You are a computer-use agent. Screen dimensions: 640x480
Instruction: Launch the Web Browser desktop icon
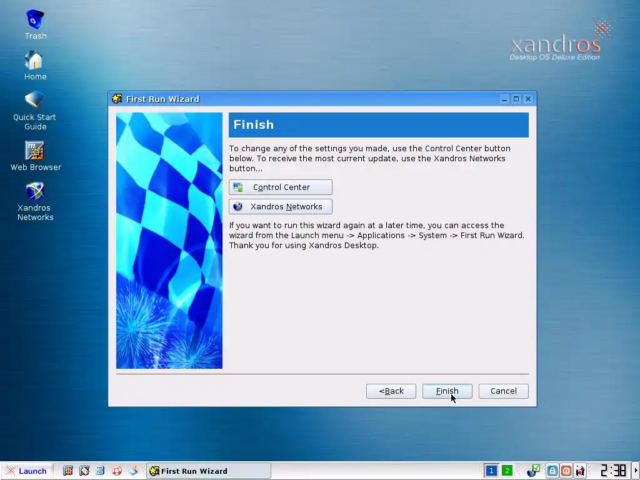(36, 156)
